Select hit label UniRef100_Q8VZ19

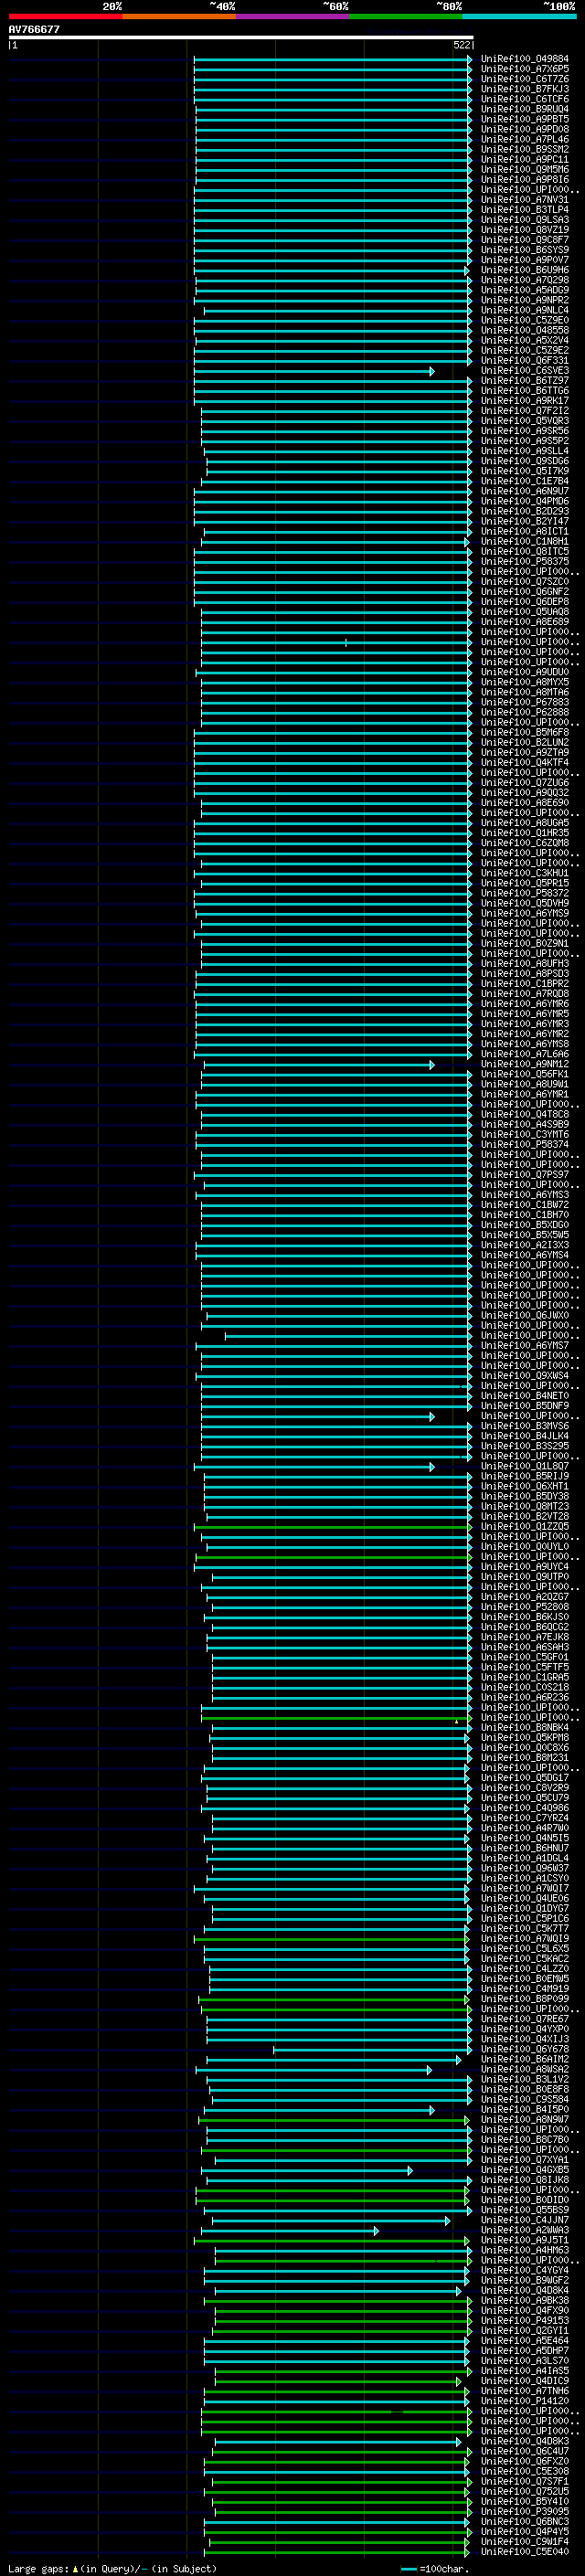click(x=524, y=230)
